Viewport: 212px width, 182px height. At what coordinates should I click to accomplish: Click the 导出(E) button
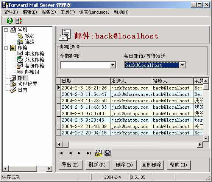[70, 165]
